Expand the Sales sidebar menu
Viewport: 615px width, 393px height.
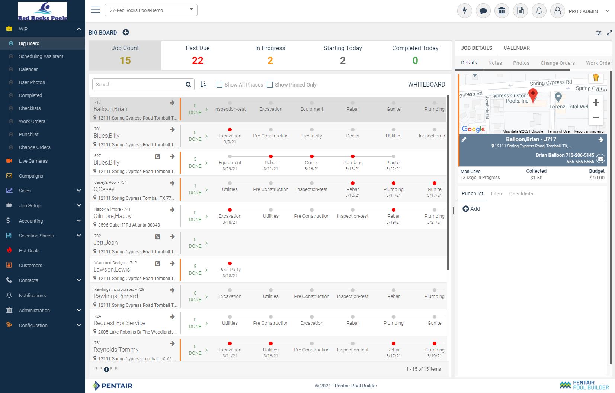click(x=79, y=191)
